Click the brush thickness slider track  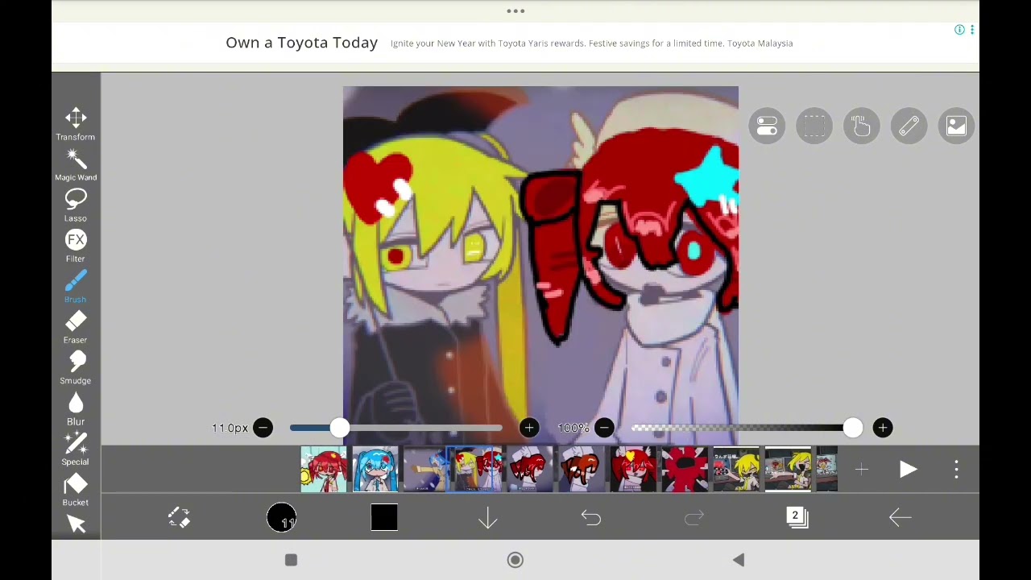point(396,428)
